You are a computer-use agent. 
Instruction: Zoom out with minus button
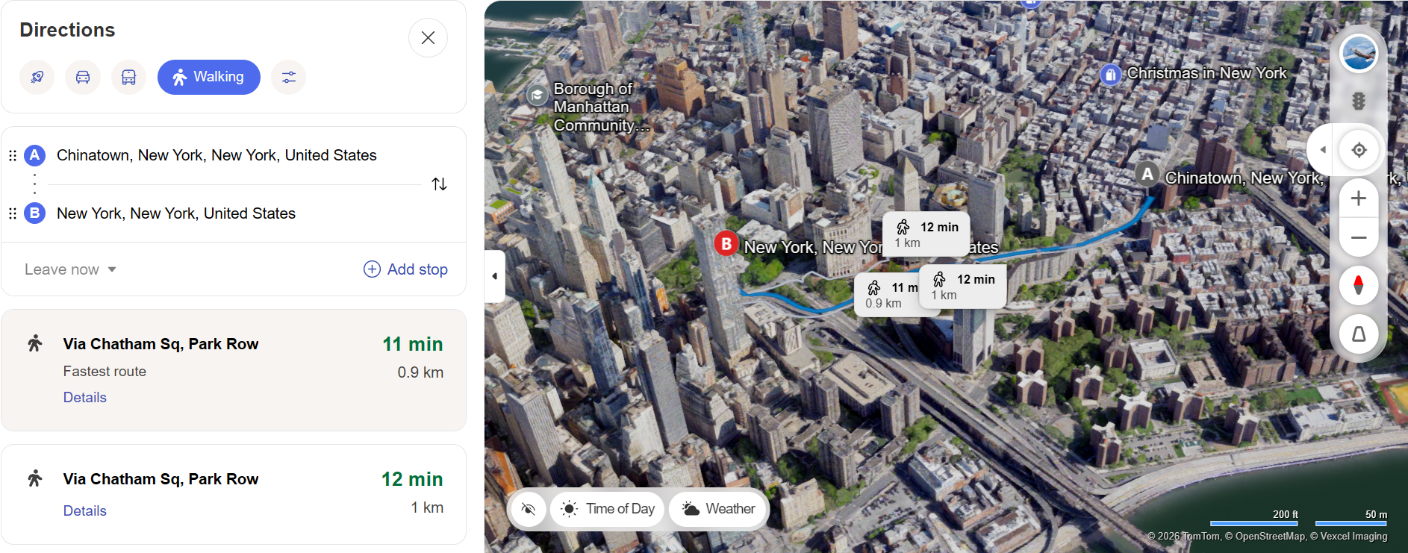click(x=1359, y=238)
